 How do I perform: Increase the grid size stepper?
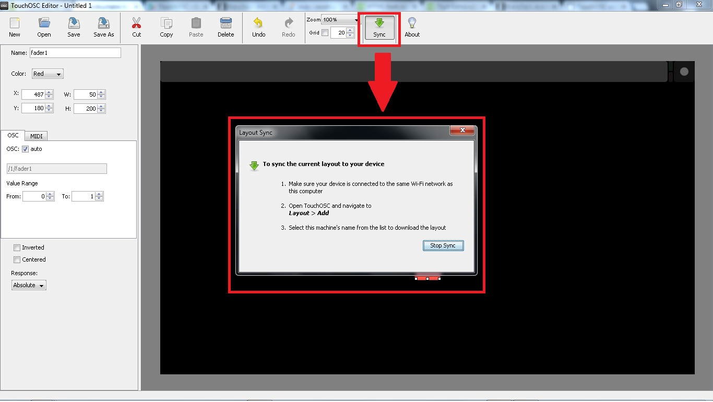click(x=350, y=30)
